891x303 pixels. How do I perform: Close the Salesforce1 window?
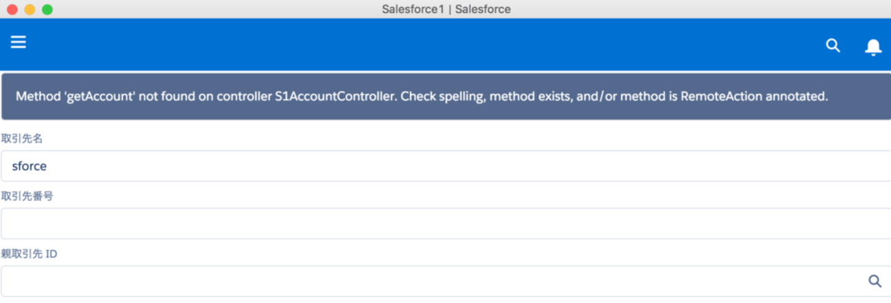click(x=12, y=10)
